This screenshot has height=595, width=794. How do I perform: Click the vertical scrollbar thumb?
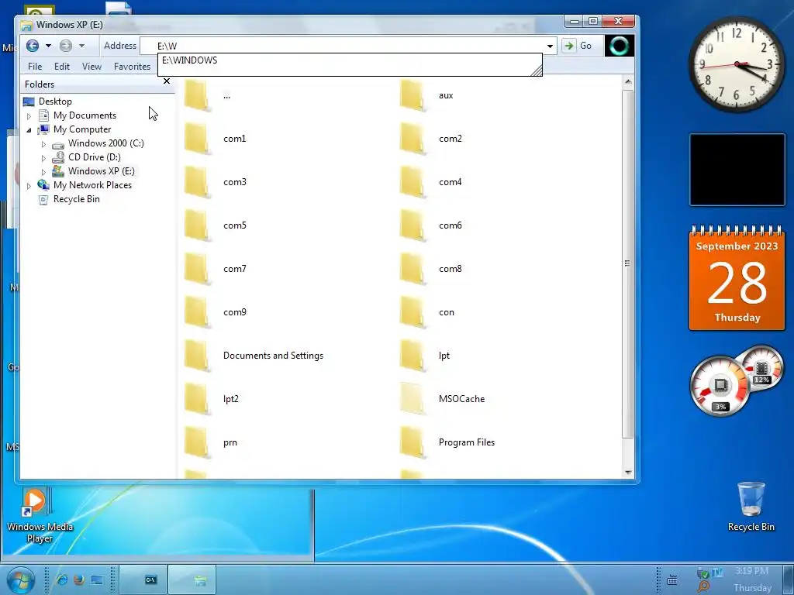coord(628,263)
